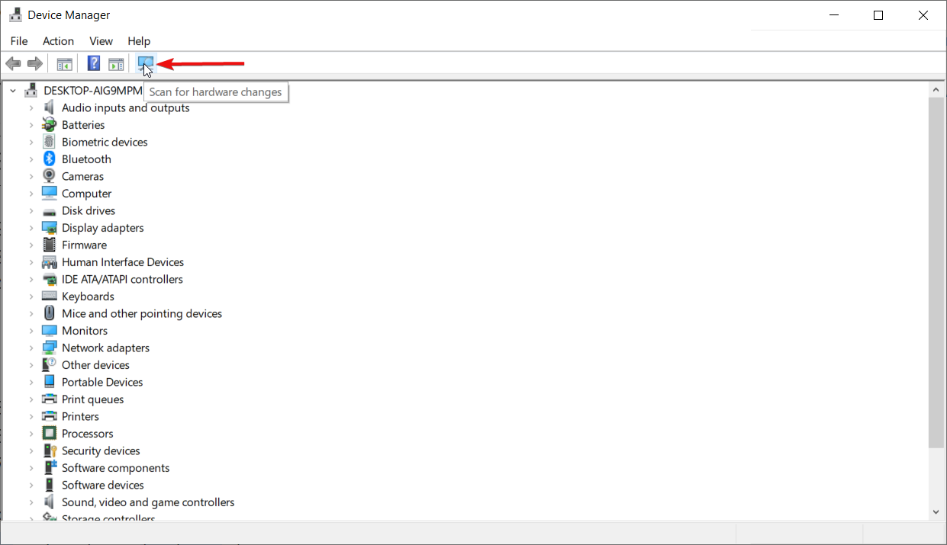This screenshot has height=545, width=947.
Task: Select the Cameras tree item label
Action: coord(82,176)
